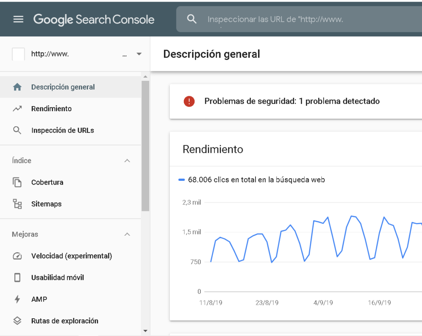Open the hamburger navigation menu
The image size is (422, 336).
point(18,19)
